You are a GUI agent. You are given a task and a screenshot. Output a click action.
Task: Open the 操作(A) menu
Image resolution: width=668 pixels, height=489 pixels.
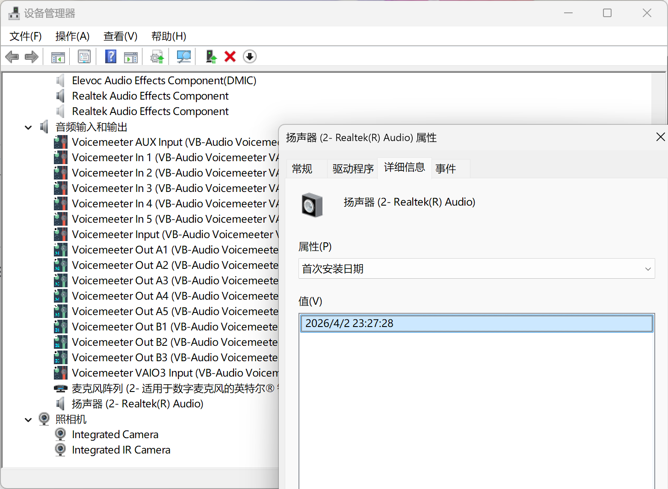(73, 36)
